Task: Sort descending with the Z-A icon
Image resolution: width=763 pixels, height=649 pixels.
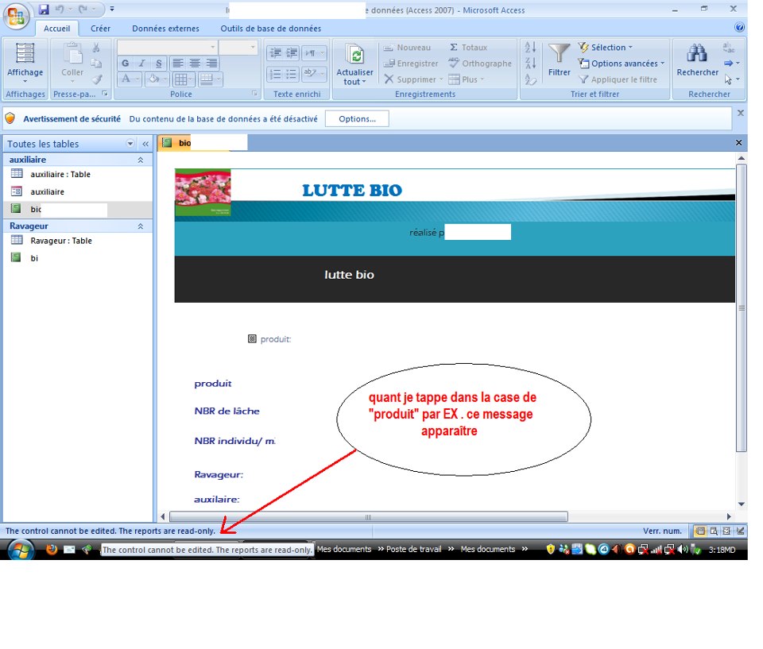Action: coord(530,64)
